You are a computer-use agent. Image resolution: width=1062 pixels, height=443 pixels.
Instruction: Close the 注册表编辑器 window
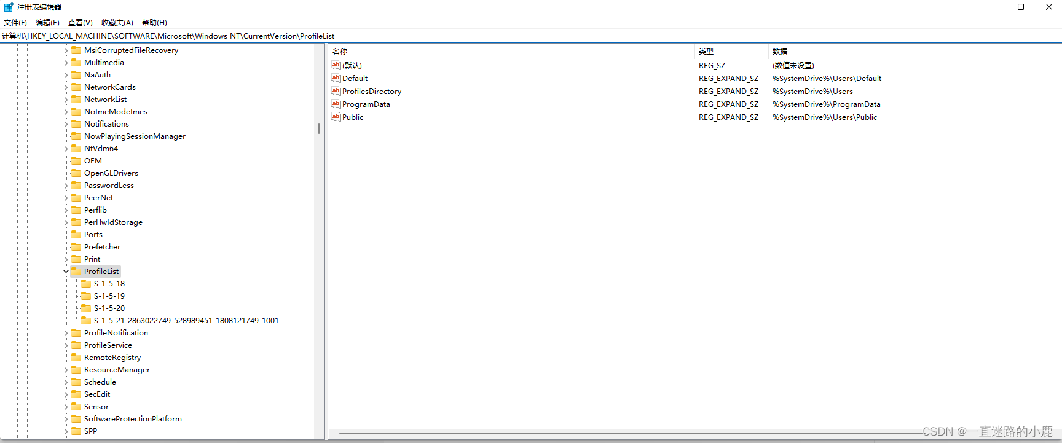click(1048, 7)
